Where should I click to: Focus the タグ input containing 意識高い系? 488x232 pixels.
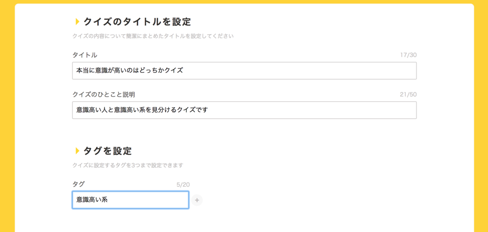click(131, 200)
